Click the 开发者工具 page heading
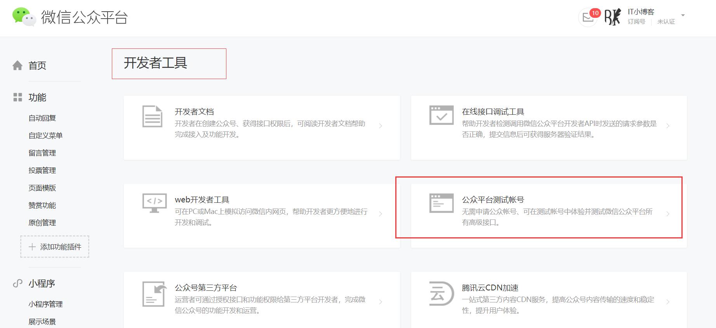This screenshot has width=716, height=328. 155,63
